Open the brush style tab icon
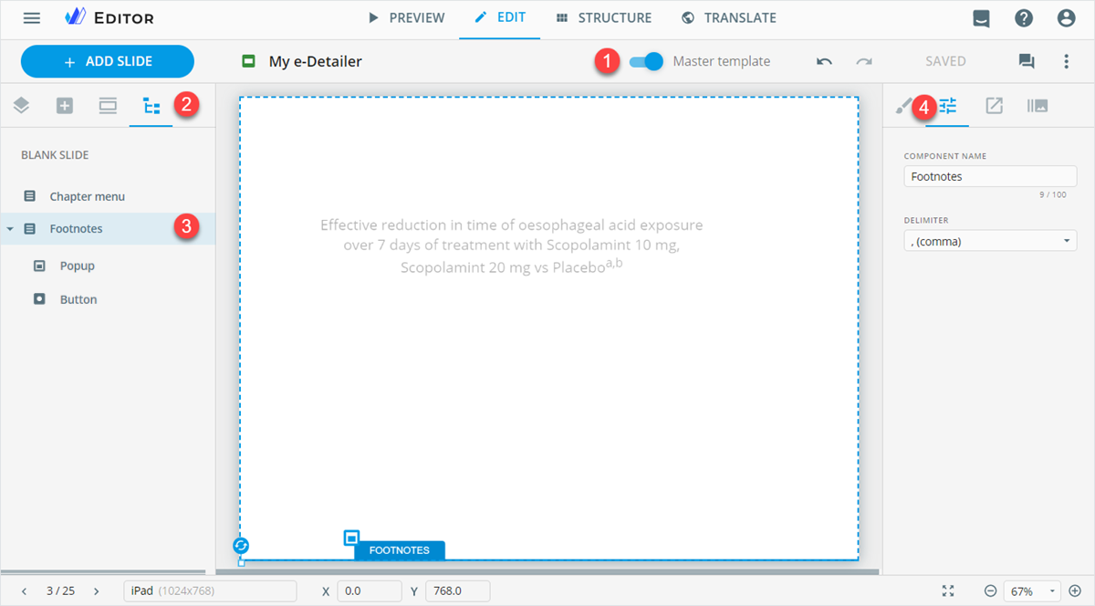Image resolution: width=1095 pixels, height=606 pixels. pos(903,106)
